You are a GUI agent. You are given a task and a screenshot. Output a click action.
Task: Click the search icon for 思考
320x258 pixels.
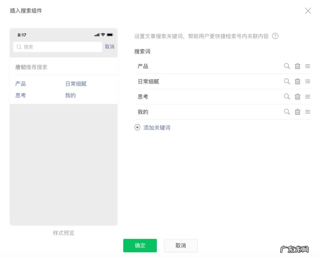pyautogui.click(x=287, y=97)
